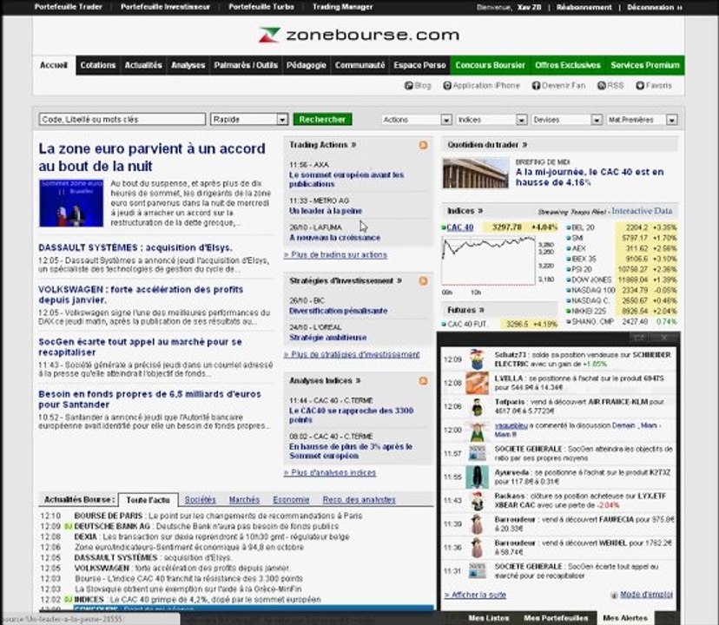Click the zonebourse.com logo
Image resolution: width=719 pixels, height=625 pixels.
coord(359,35)
